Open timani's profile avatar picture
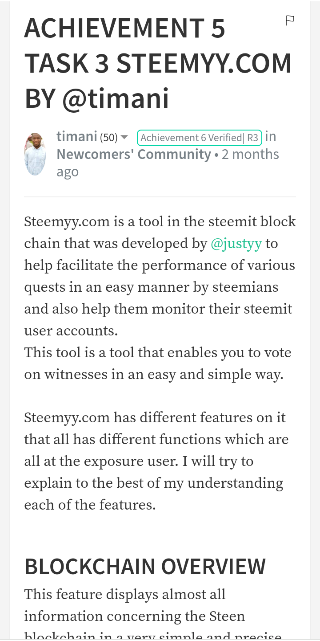 [35, 154]
